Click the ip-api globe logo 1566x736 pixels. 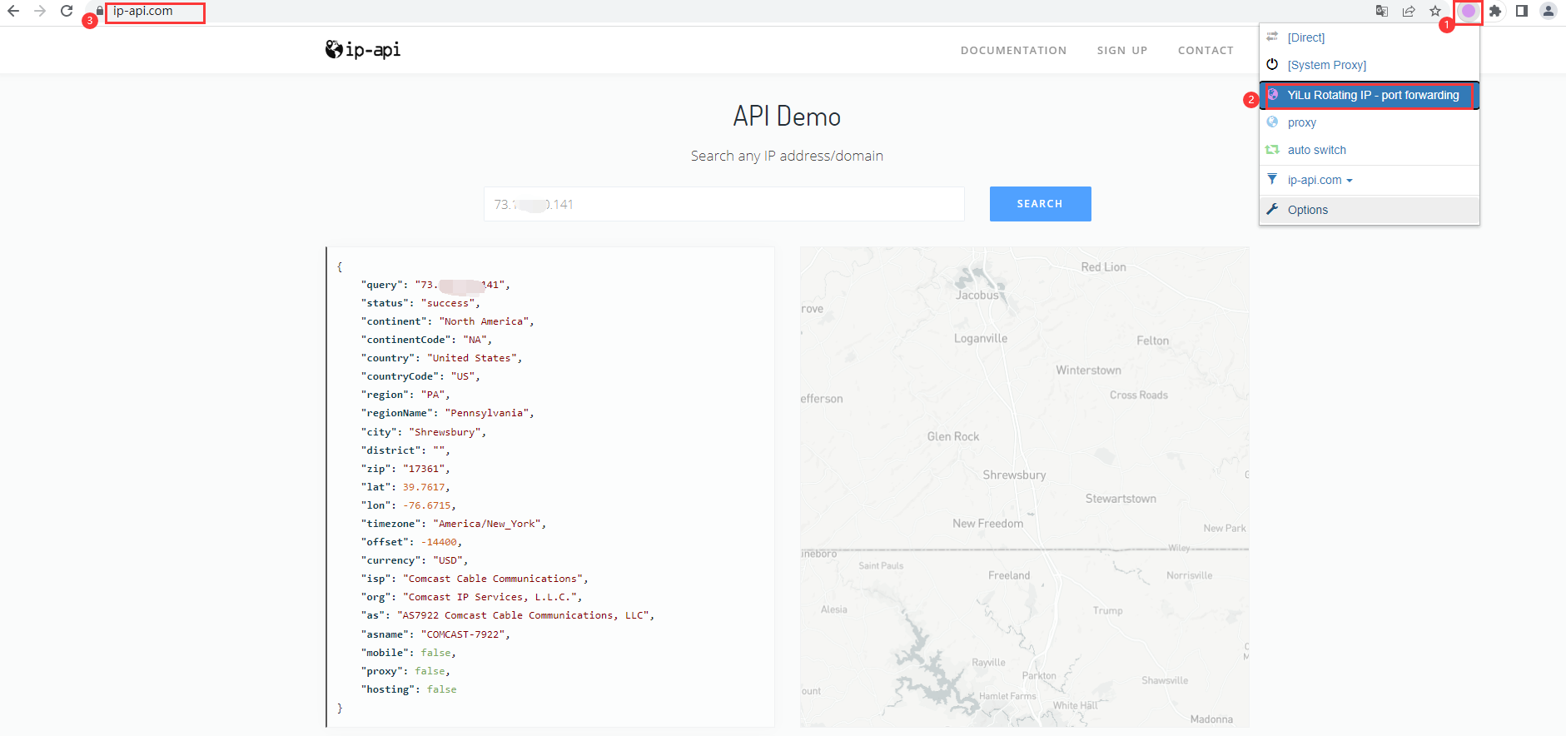tap(363, 50)
